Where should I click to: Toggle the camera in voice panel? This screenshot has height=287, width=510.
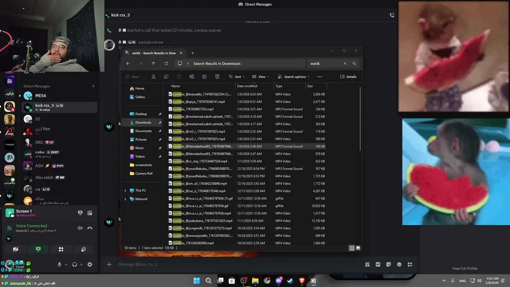[x=16, y=249]
